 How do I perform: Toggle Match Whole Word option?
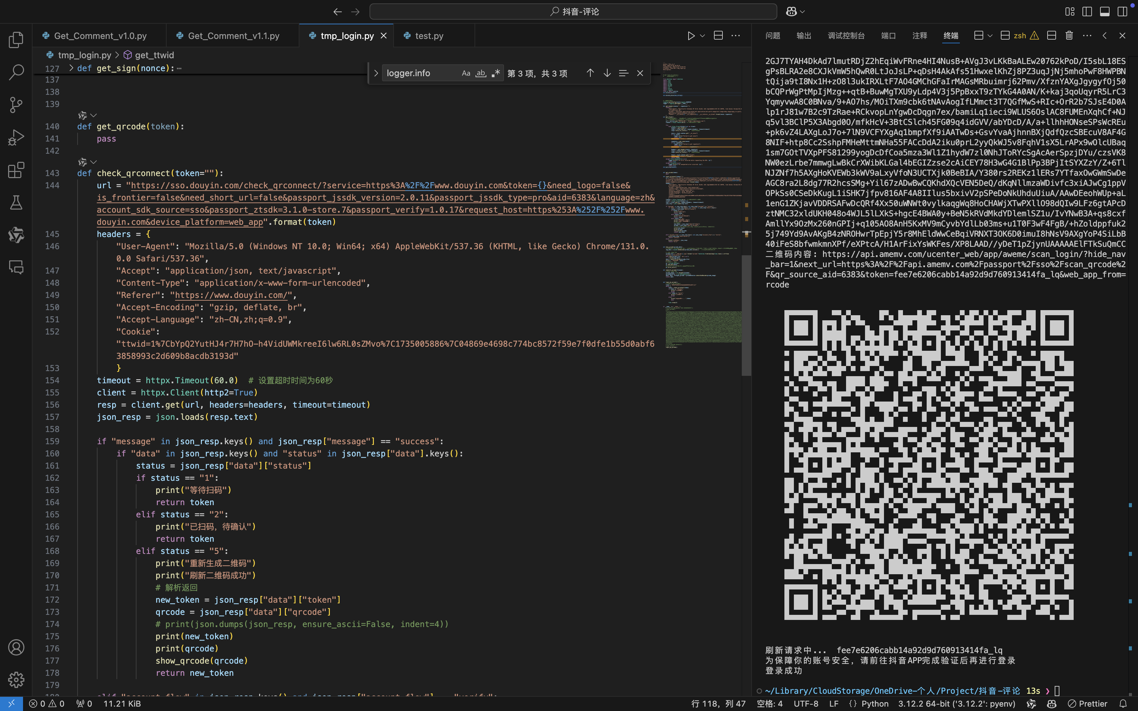tap(481, 73)
